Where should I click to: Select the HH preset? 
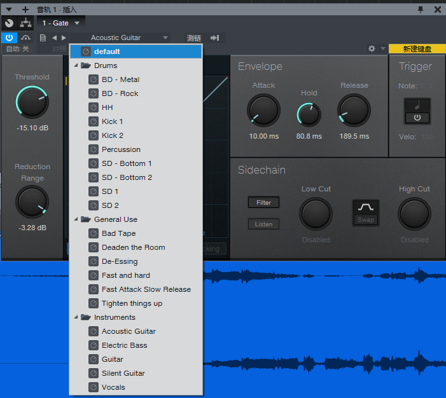(x=136, y=107)
